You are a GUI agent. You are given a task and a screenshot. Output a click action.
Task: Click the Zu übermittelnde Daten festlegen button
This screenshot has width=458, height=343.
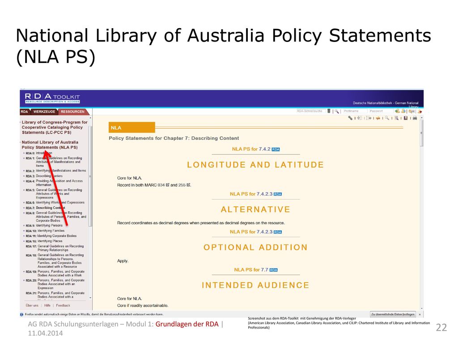click(x=393, y=314)
